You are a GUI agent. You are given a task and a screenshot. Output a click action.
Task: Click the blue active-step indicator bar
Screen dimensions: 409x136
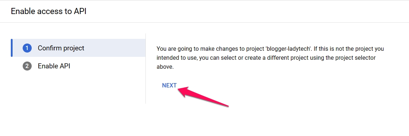12,48
